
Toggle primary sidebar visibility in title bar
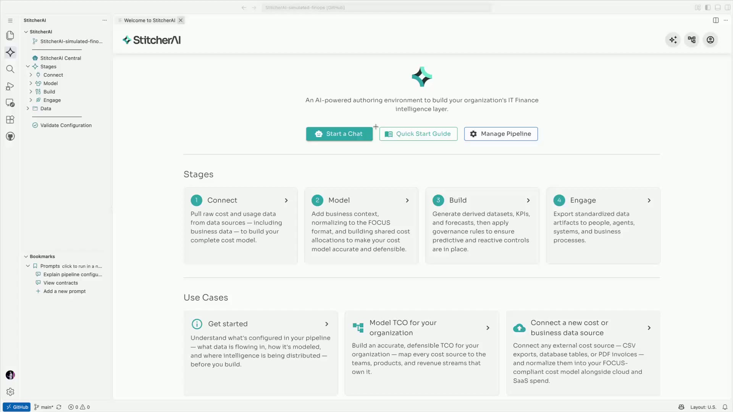click(x=708, y=8)
